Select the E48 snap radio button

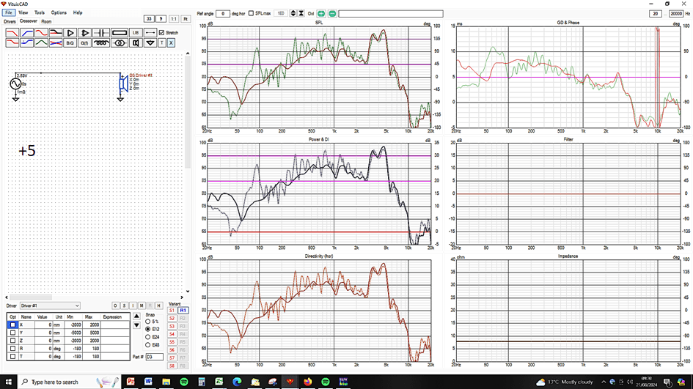coord(148,345)
